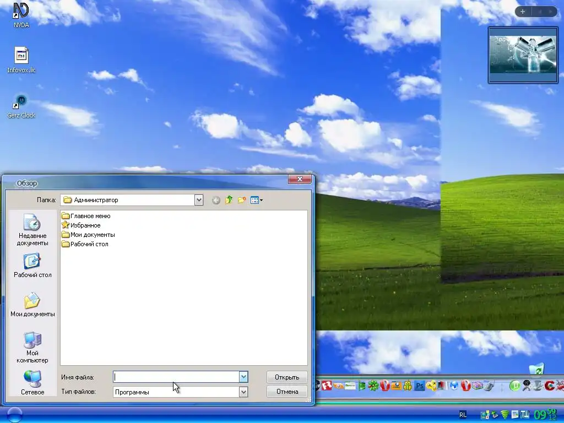
Task: Expand the Тип файлов dropdown arrow
Action: 243,392
